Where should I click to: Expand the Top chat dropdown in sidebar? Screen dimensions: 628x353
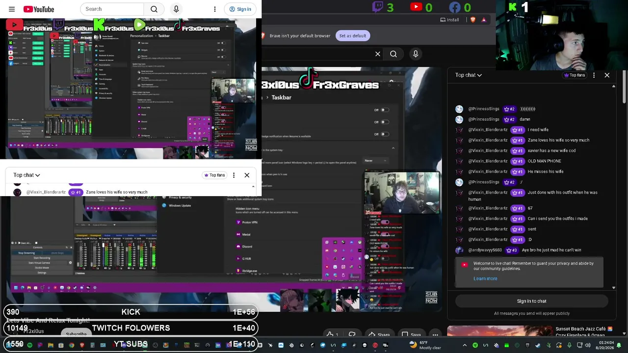tap(468, 75)
